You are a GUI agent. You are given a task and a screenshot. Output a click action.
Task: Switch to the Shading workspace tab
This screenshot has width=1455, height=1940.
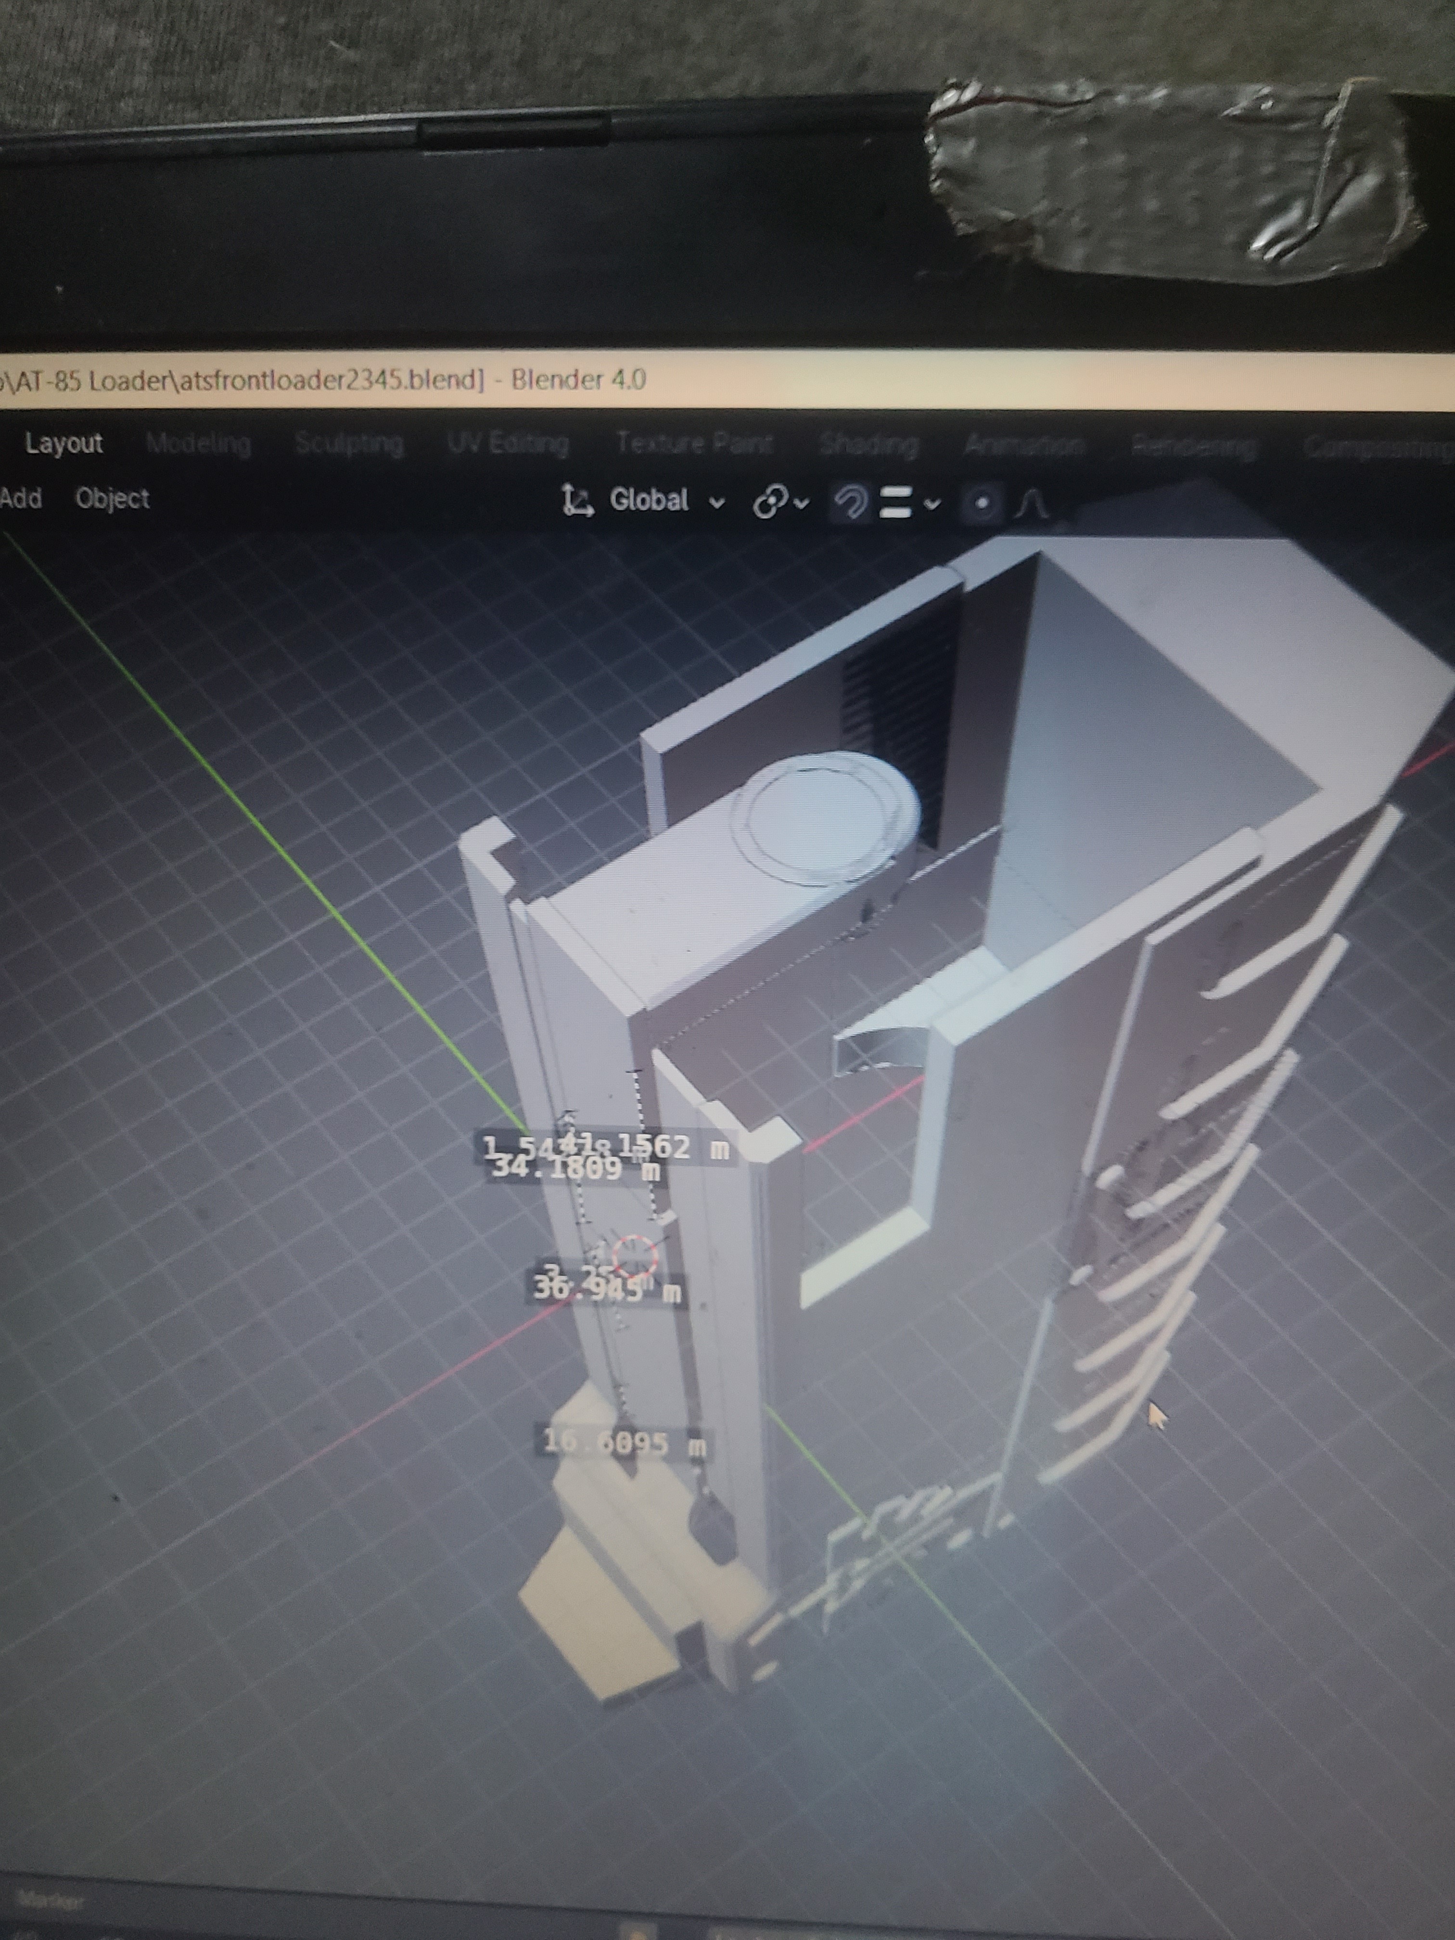[869, 445]
